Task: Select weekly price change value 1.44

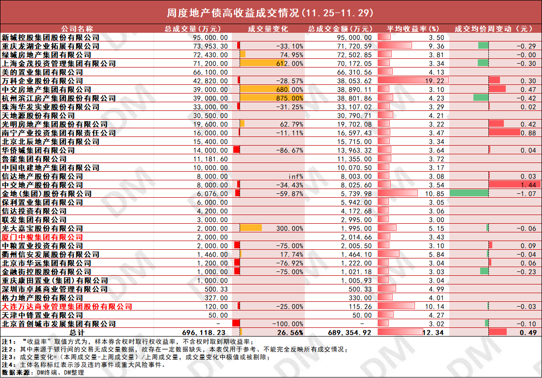Action: [x=528, y=185]
